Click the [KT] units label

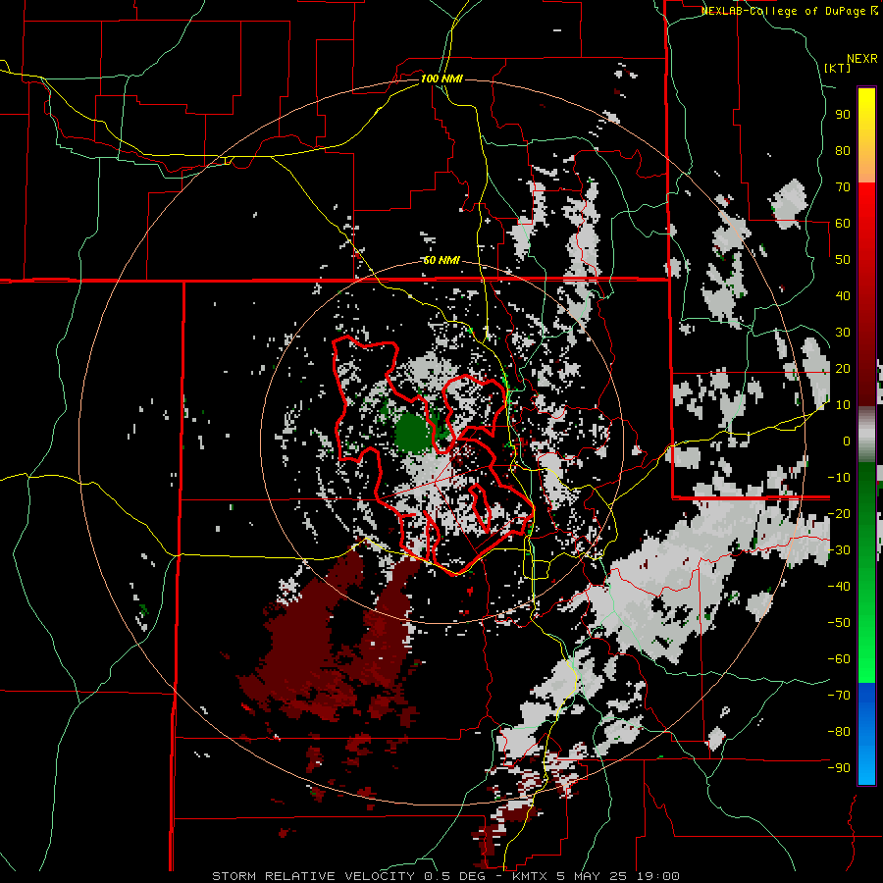837,69
